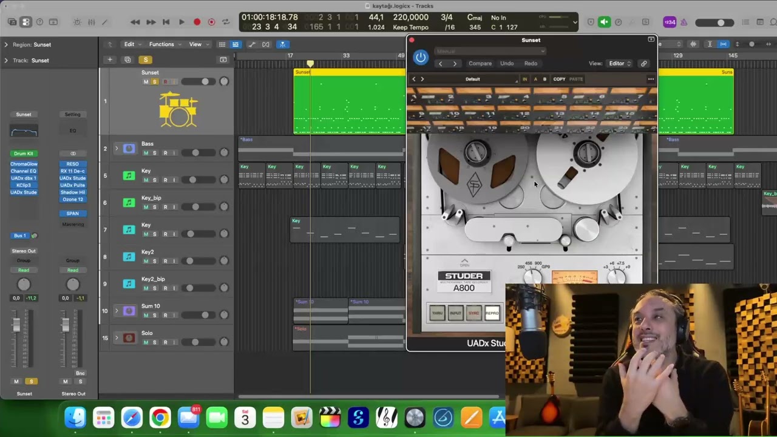The height and width of the screenshot is (437, 777).
Task: Click the Fast Forward transport button
Action: coord(151,22)
